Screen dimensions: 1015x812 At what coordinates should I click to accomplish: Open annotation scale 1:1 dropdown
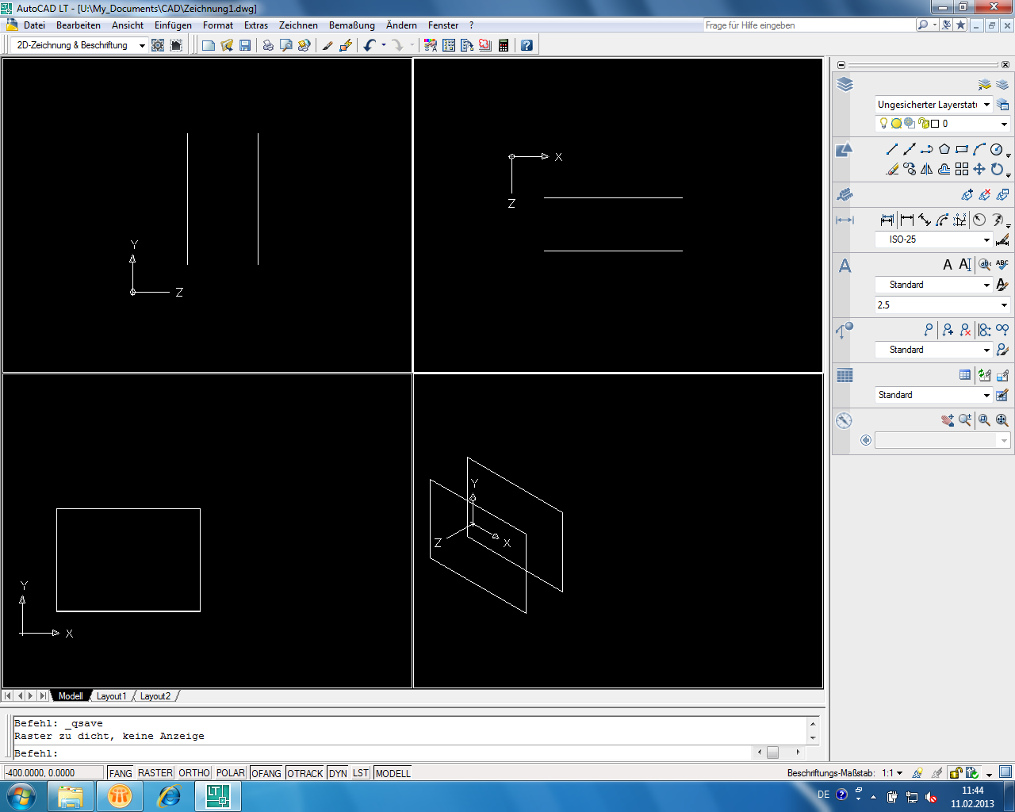coord(892,773)
